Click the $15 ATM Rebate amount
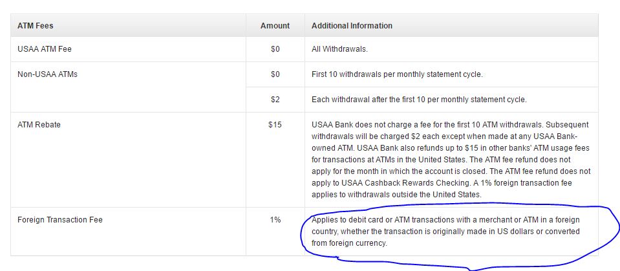 [275, 125]
